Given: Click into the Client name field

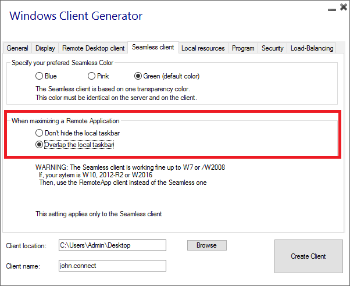Looking at the screenshot, I should (112, 266).
